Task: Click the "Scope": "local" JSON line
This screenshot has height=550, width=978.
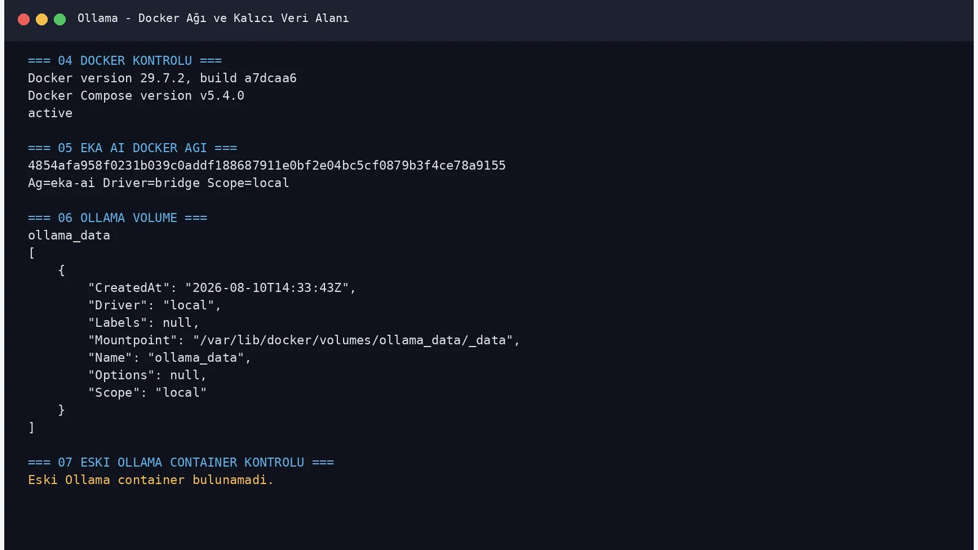Action: pos(147,393)
